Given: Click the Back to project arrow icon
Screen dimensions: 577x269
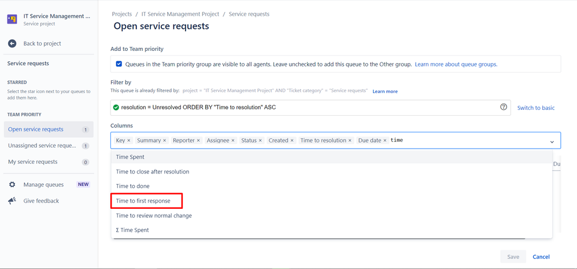Looking at the screenshot, I should 12,43.
